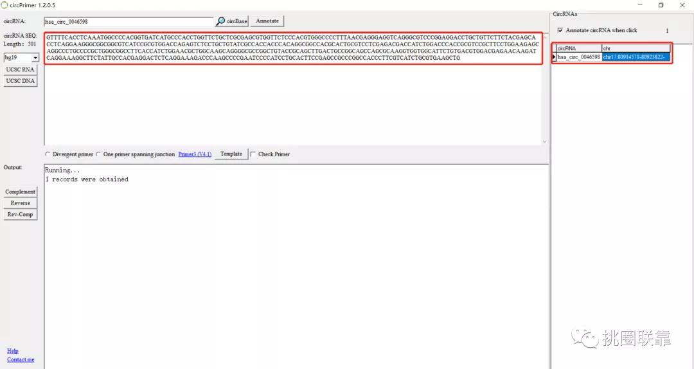The width and height of the screenshot is (694, 369).
Task: Click the UCSC RNA button
Action: pyautogui.click(x=20, y=69)
